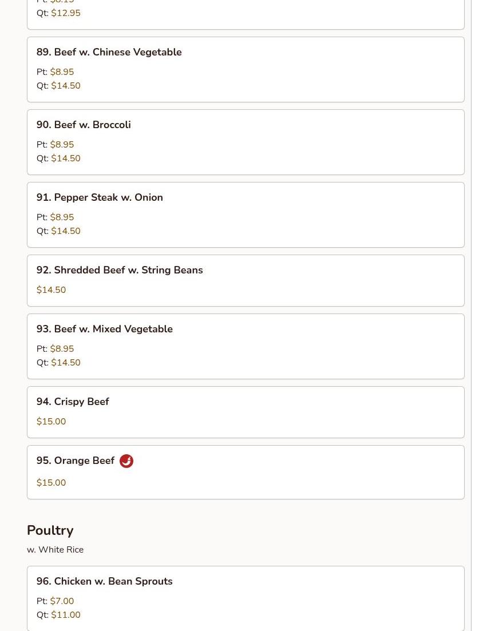
Task: Open the 95. Orange Beef title
Action: [76, 461]
